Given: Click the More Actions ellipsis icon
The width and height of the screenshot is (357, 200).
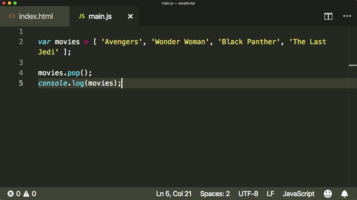Looking at the screenshot, I should tap(347, 16).
